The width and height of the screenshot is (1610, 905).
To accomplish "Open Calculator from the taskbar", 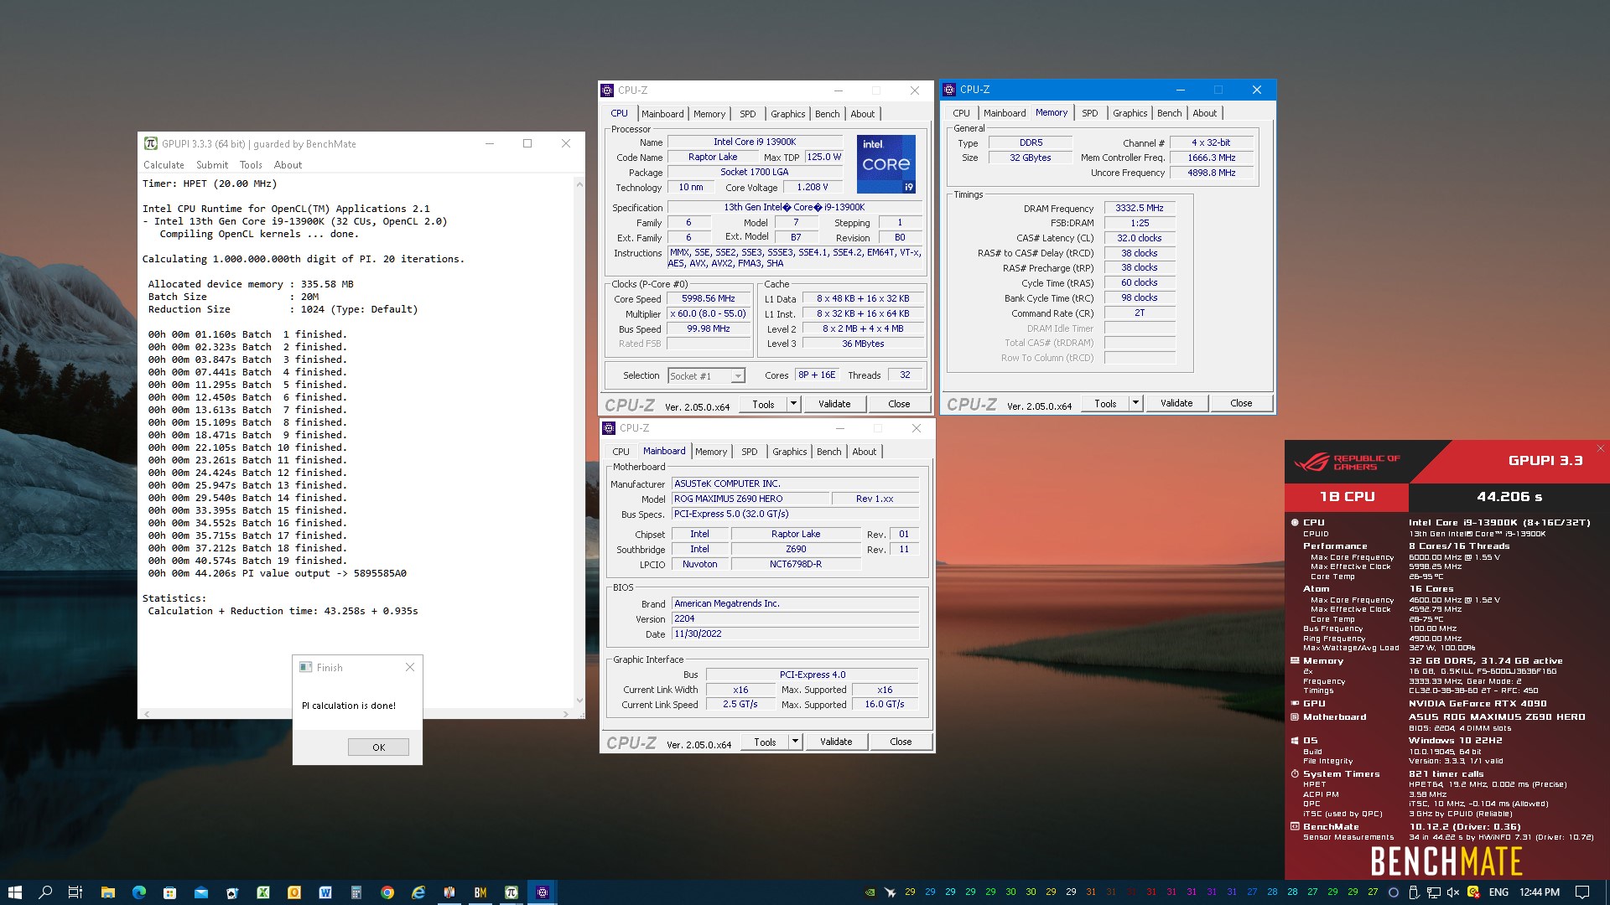I will pos(356,892).
